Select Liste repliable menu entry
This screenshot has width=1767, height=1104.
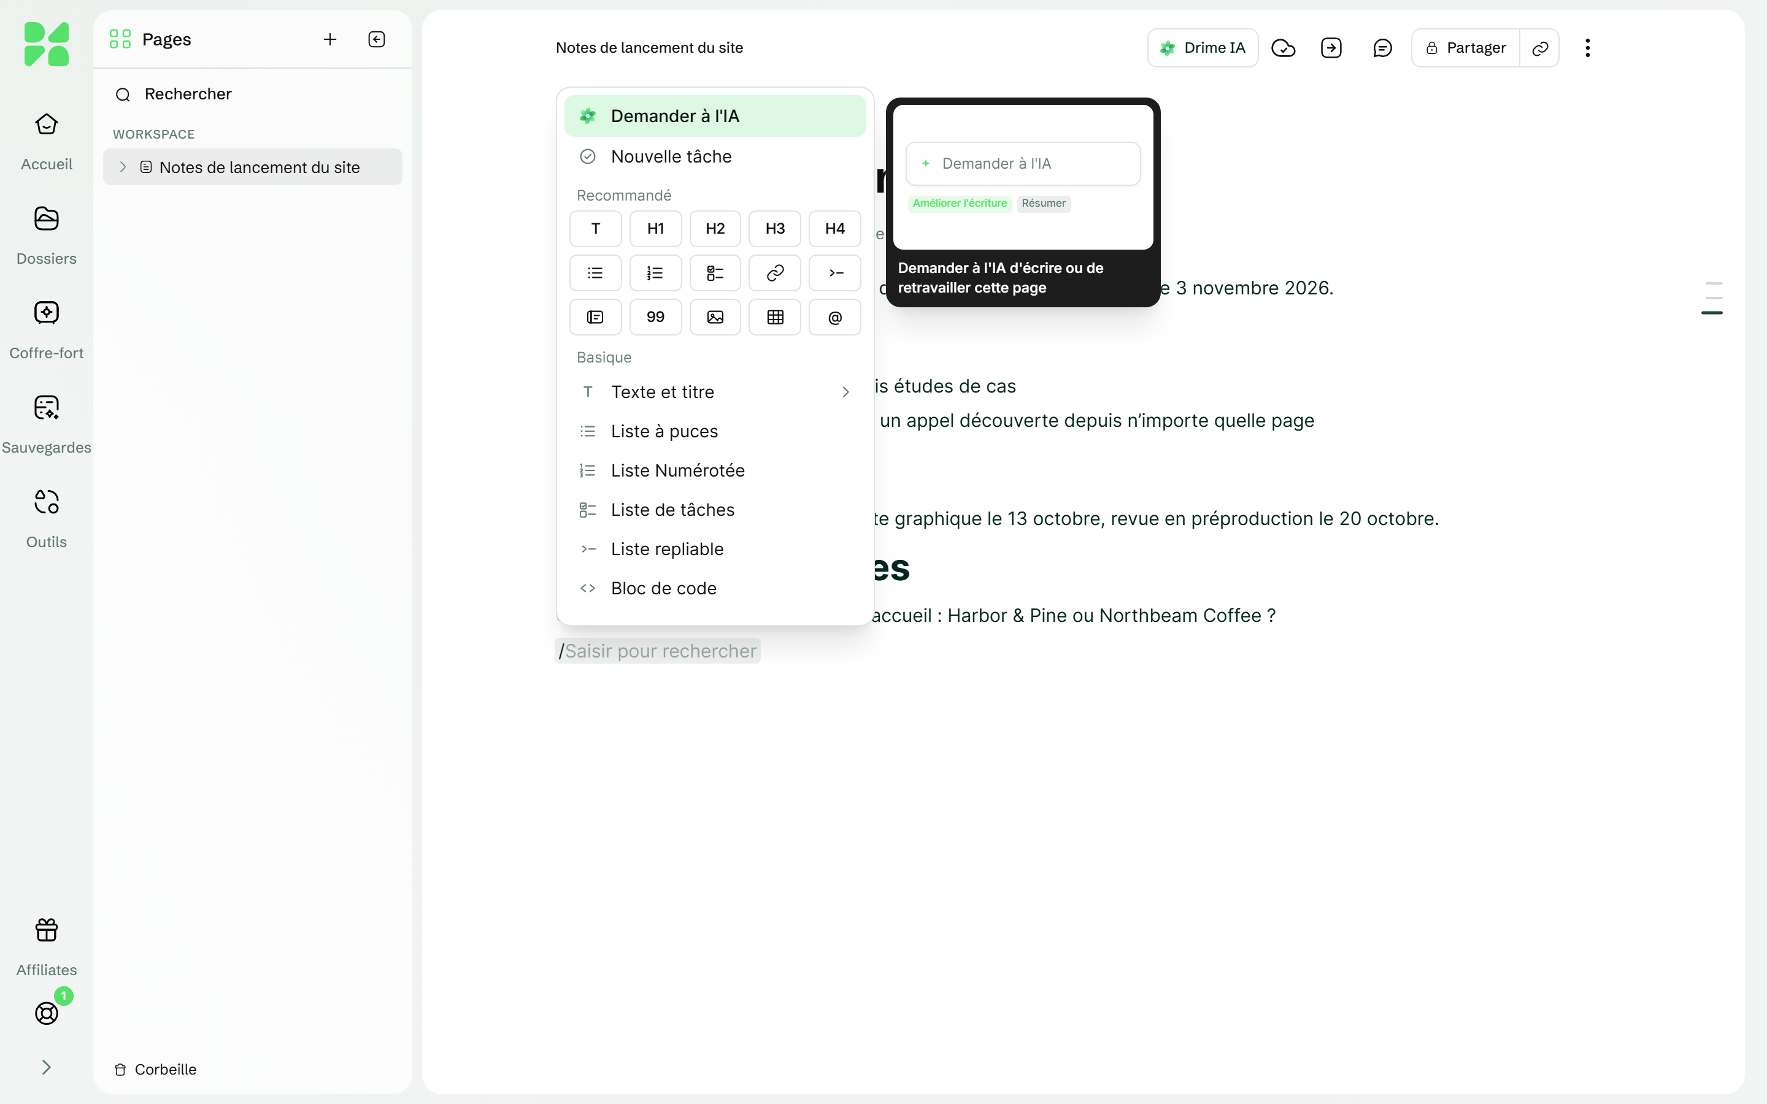[x=715, y=549]
